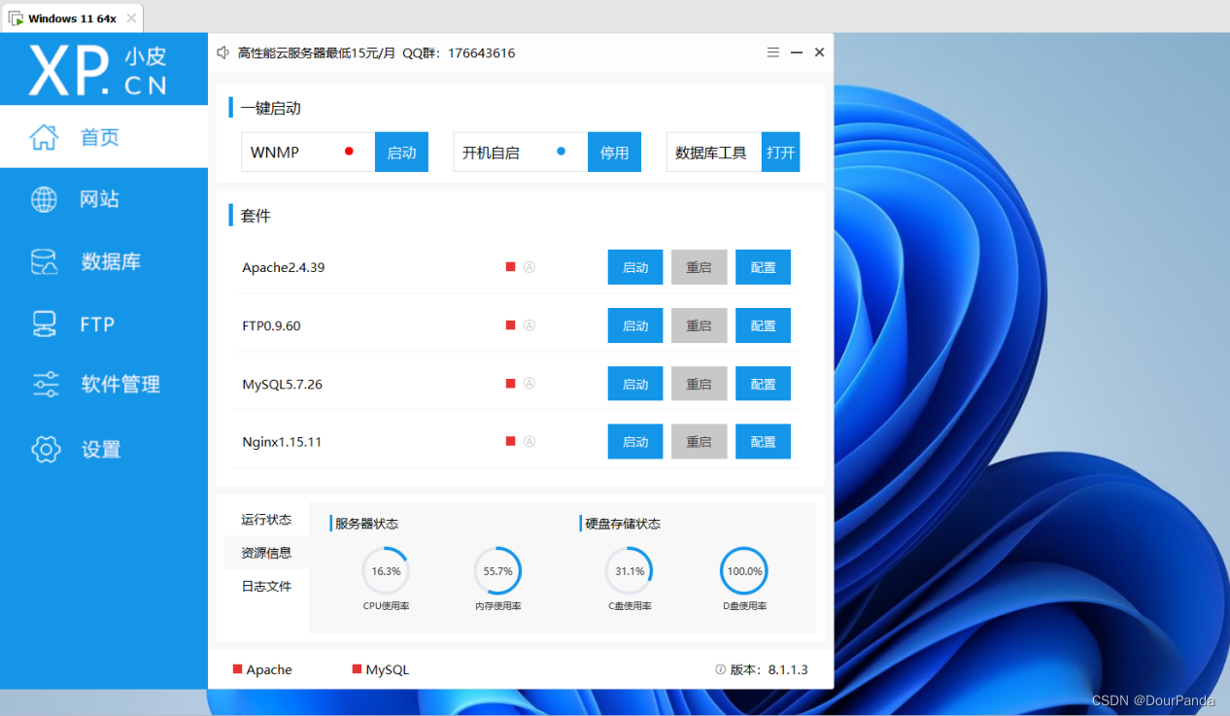Toggle the blue 开机自启 status dot

pos(562,152)
